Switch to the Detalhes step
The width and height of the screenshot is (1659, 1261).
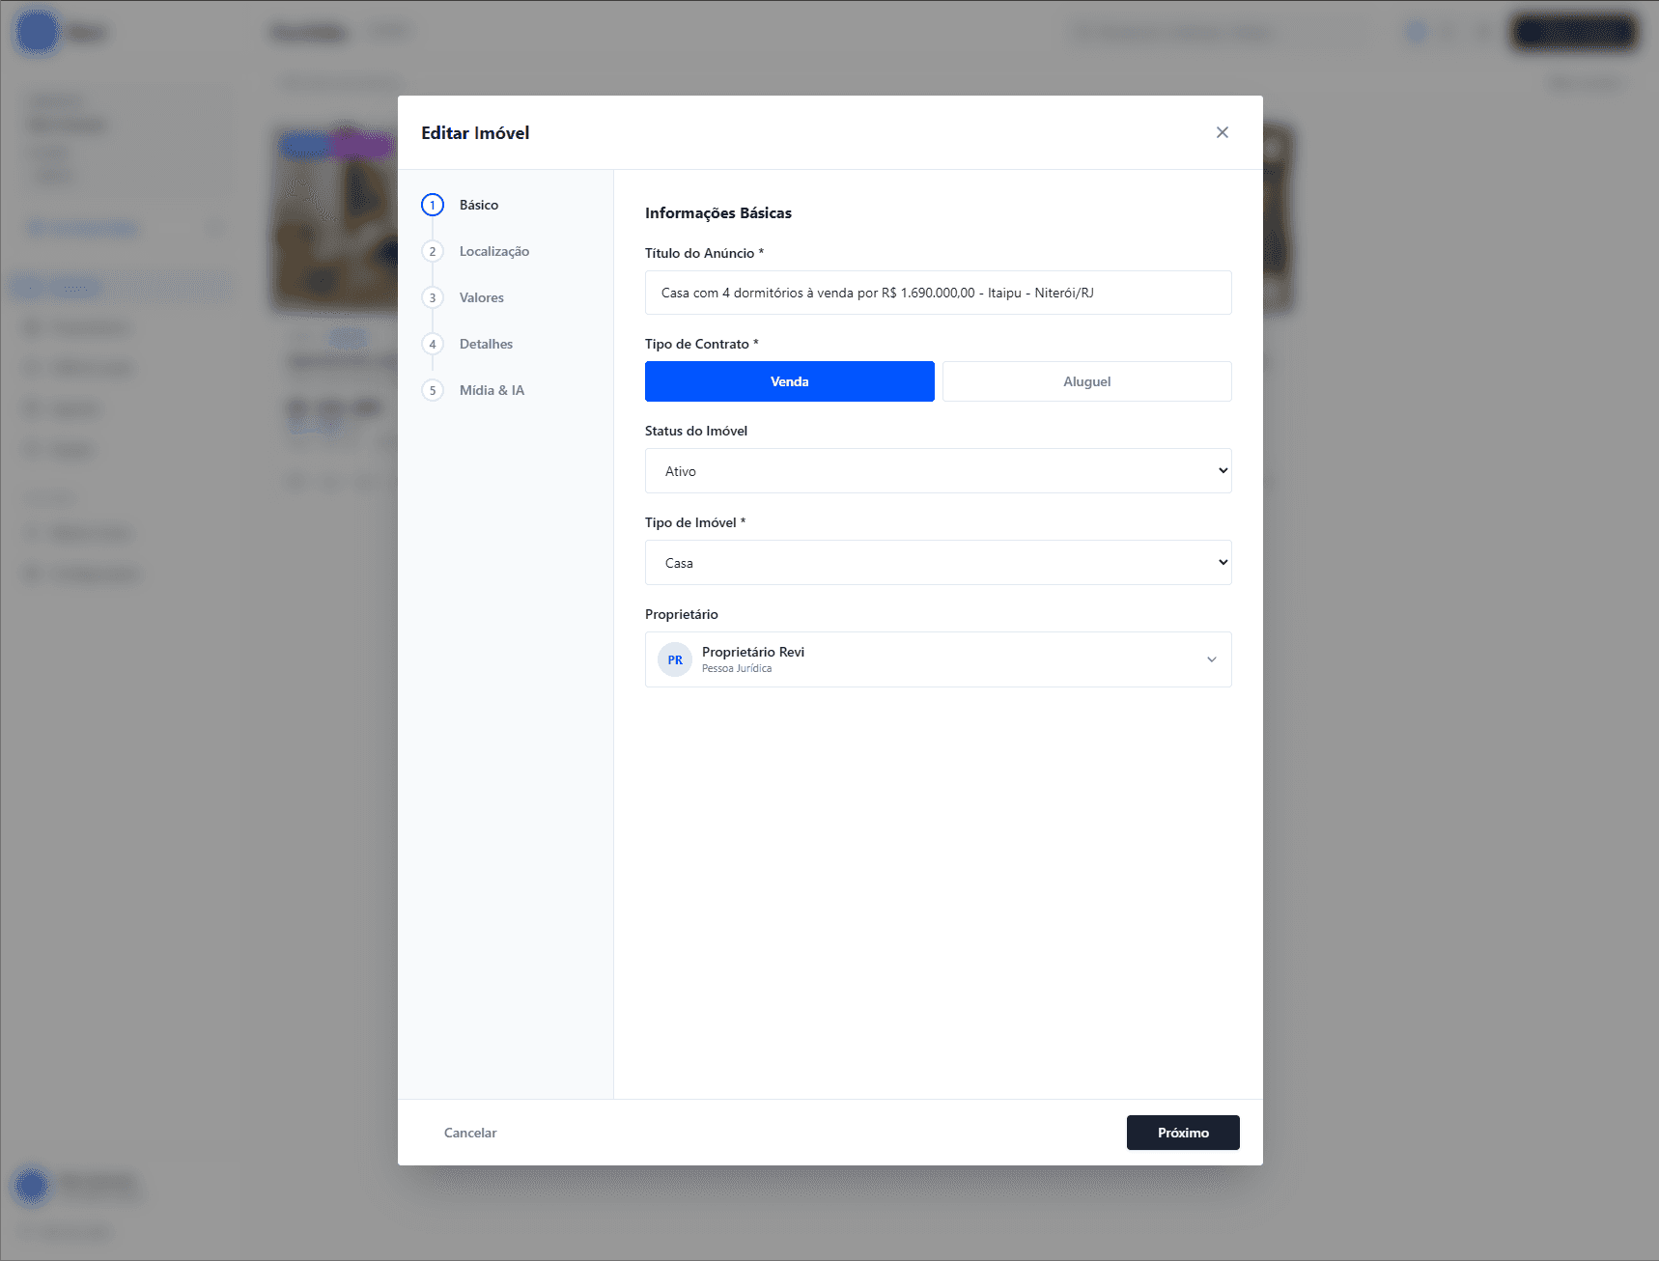[x=486, y=344]
